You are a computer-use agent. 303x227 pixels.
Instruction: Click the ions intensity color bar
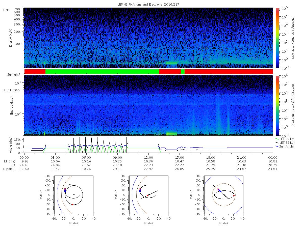pyautogui.click(x=277, y=38)
